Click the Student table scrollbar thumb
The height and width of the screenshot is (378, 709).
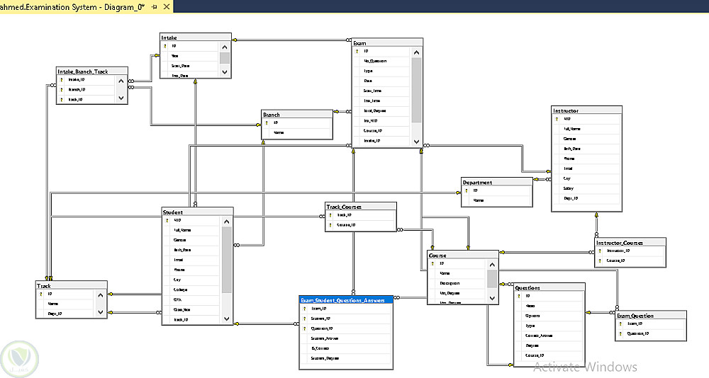227,260
